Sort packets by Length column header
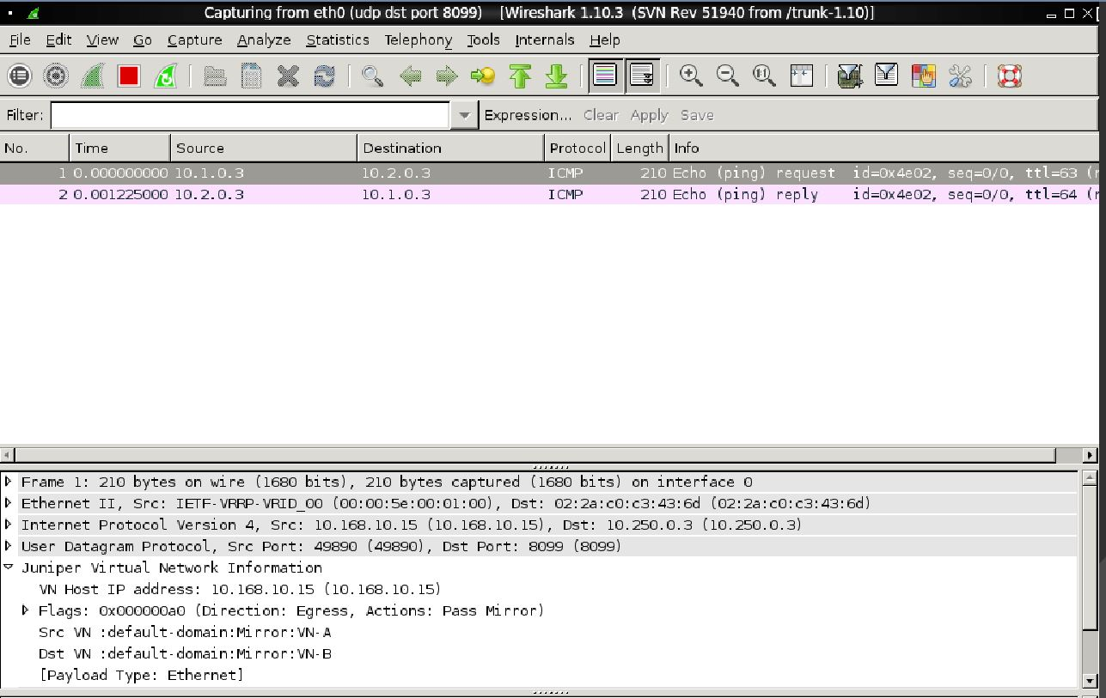 (640, 148)
